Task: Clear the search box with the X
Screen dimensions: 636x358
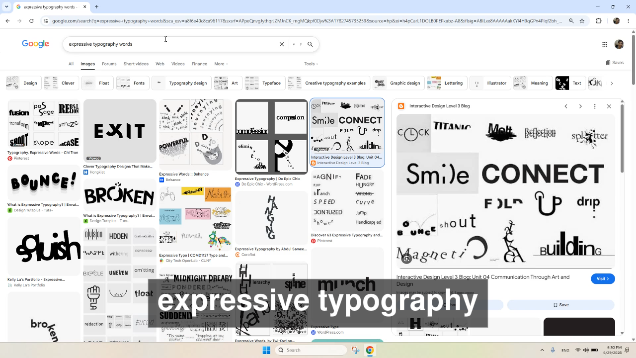Action: coord(282,44)
